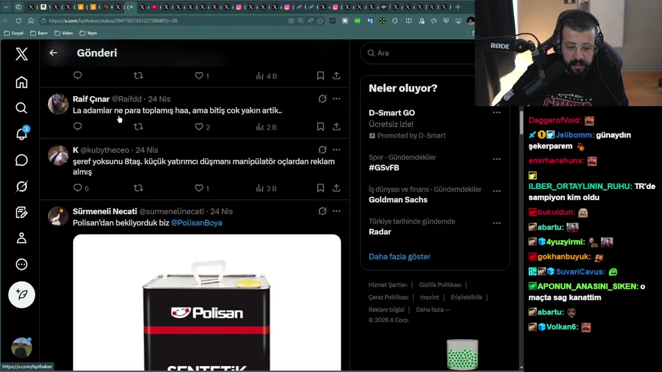The width and height of the screenshot is (662, 372).
Task: Open more options for #GSvFB trend
Action: [496, 159]
